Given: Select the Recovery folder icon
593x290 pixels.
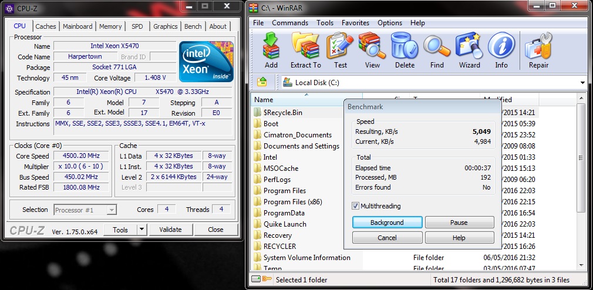Looking at the screenshot, I should pyautogui.click(x=258, y=235).
